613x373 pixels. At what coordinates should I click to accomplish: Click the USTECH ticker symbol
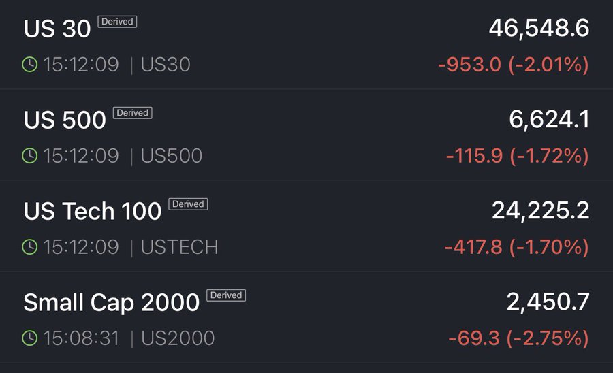click(179, 246)
